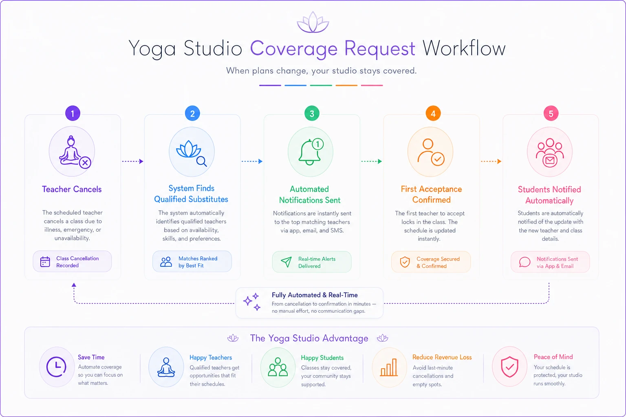Click the Class Cancellation Recorded badge
626x417 pixels.
coord(72,261)
